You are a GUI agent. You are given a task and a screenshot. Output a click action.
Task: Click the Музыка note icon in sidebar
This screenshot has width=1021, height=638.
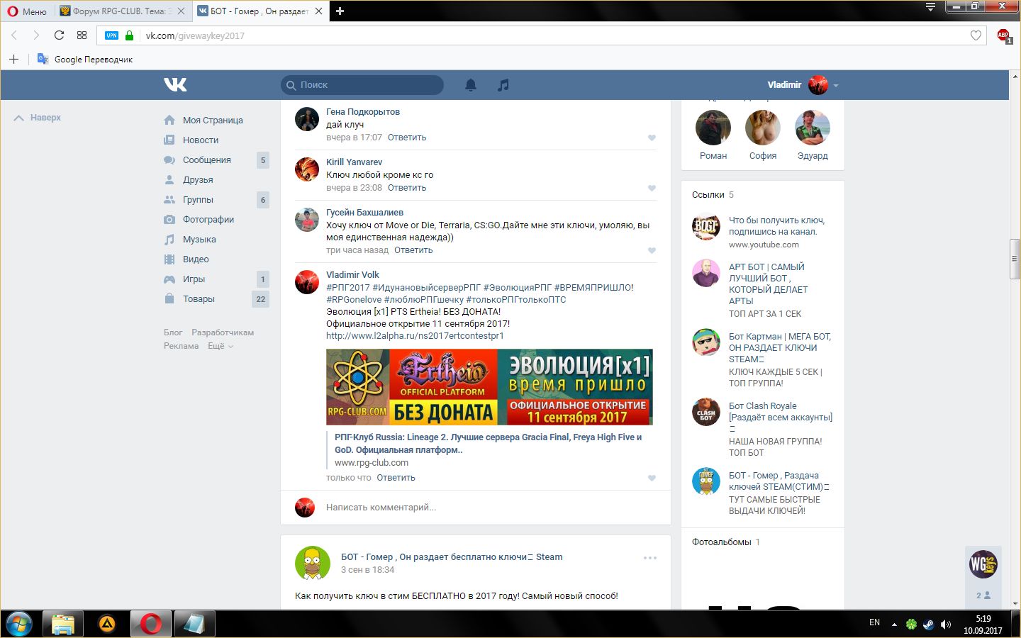tap(169, 240)
